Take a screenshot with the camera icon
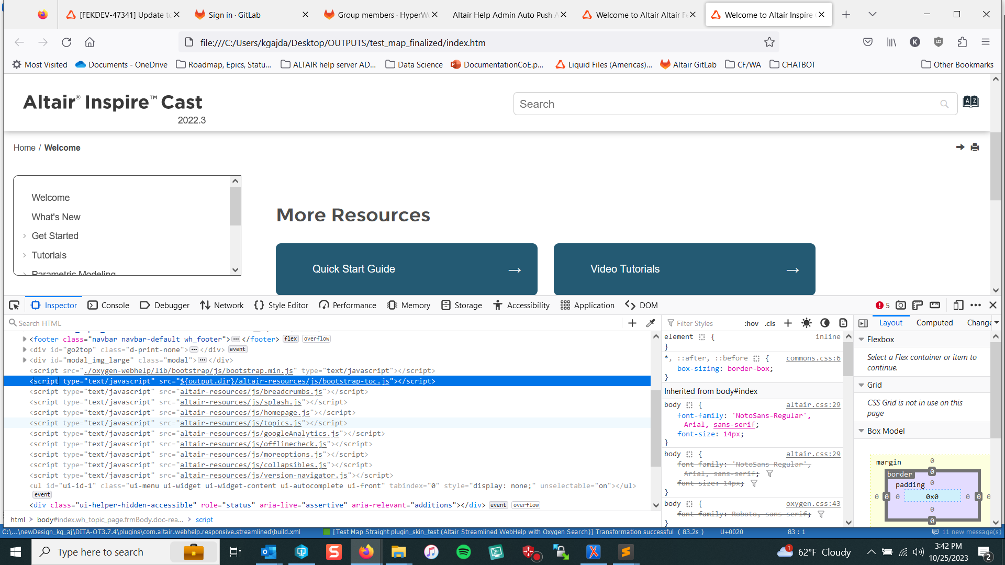1005x565 pixels. click(901, 305)
